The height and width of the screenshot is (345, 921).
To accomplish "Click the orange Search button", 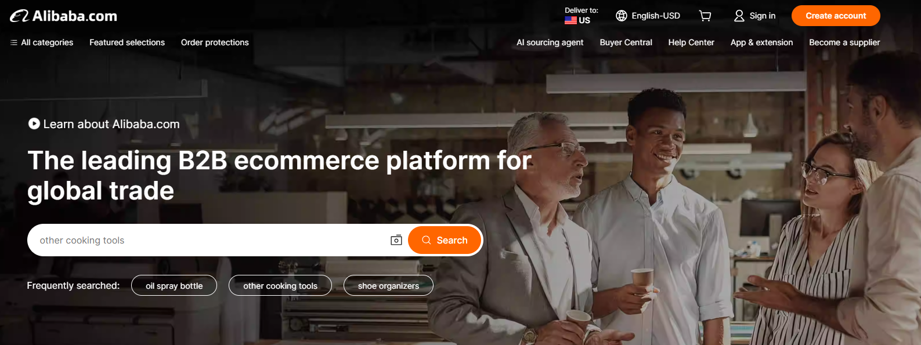I will pos(445,240).
